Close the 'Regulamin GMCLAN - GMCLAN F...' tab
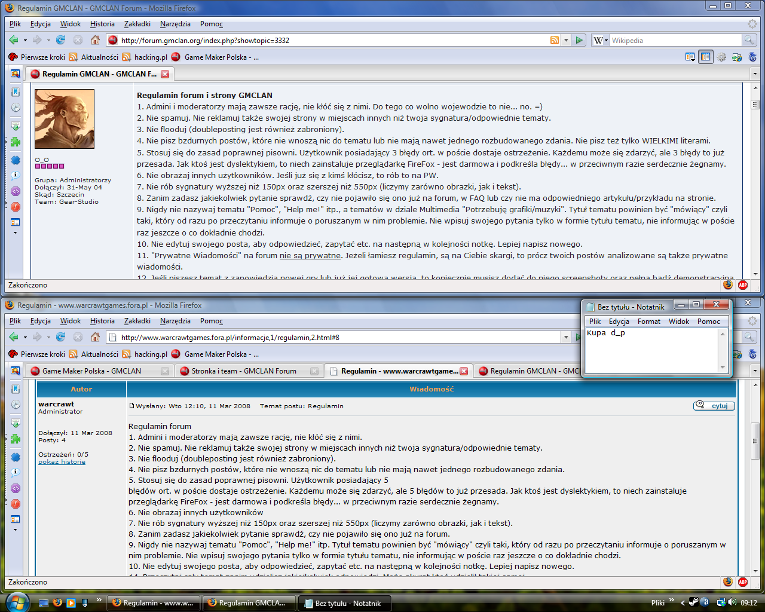 (x=165, y=74)
